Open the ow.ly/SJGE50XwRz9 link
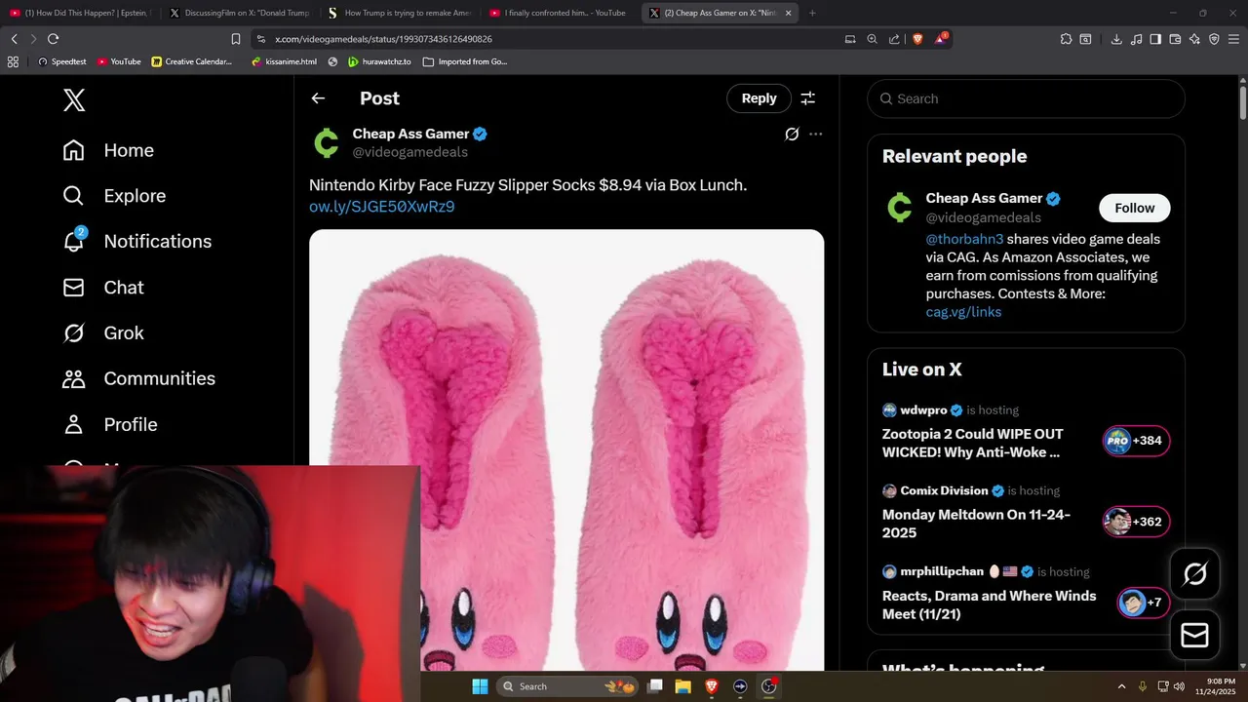 381,207
